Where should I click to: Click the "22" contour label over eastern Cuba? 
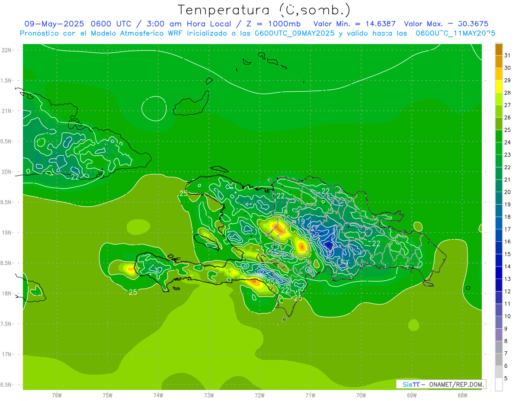pyautogui.click(x=75, y=176)
